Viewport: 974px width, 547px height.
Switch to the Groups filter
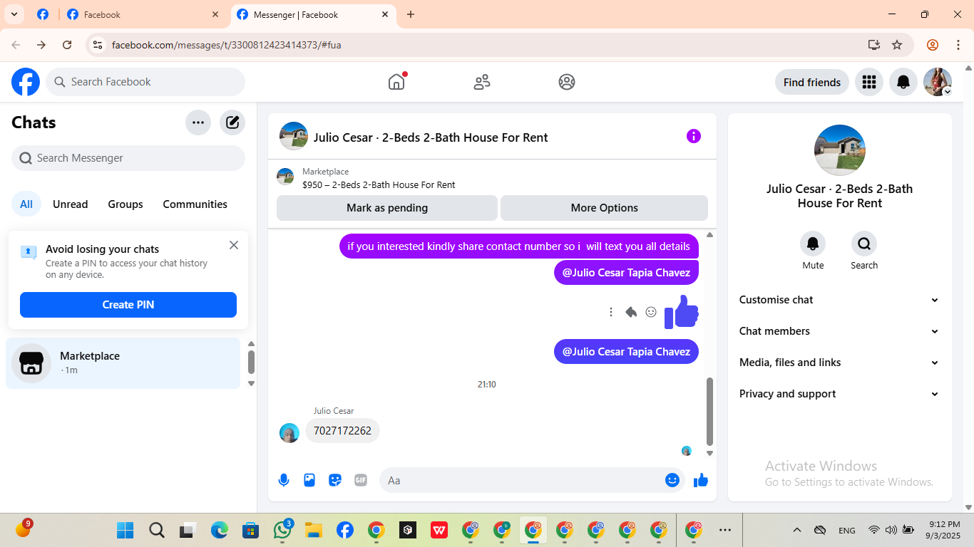(x=125, y=204)
